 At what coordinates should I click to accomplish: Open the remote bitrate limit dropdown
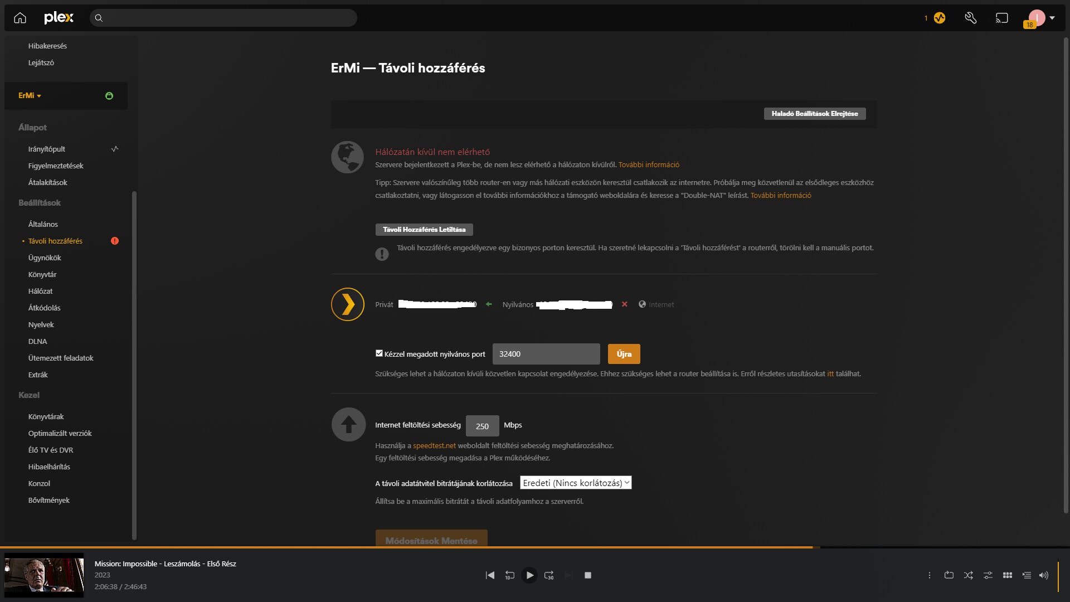point(576,483)
